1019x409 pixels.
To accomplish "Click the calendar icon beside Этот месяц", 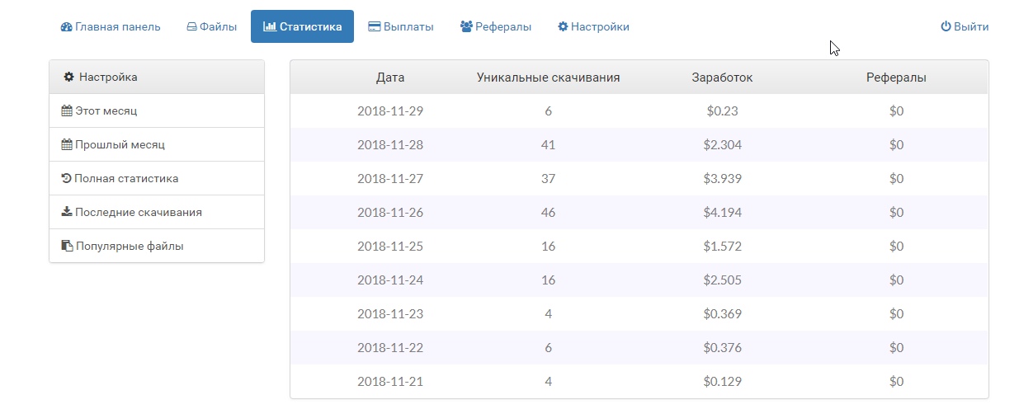I will click(x=67, y=110).
